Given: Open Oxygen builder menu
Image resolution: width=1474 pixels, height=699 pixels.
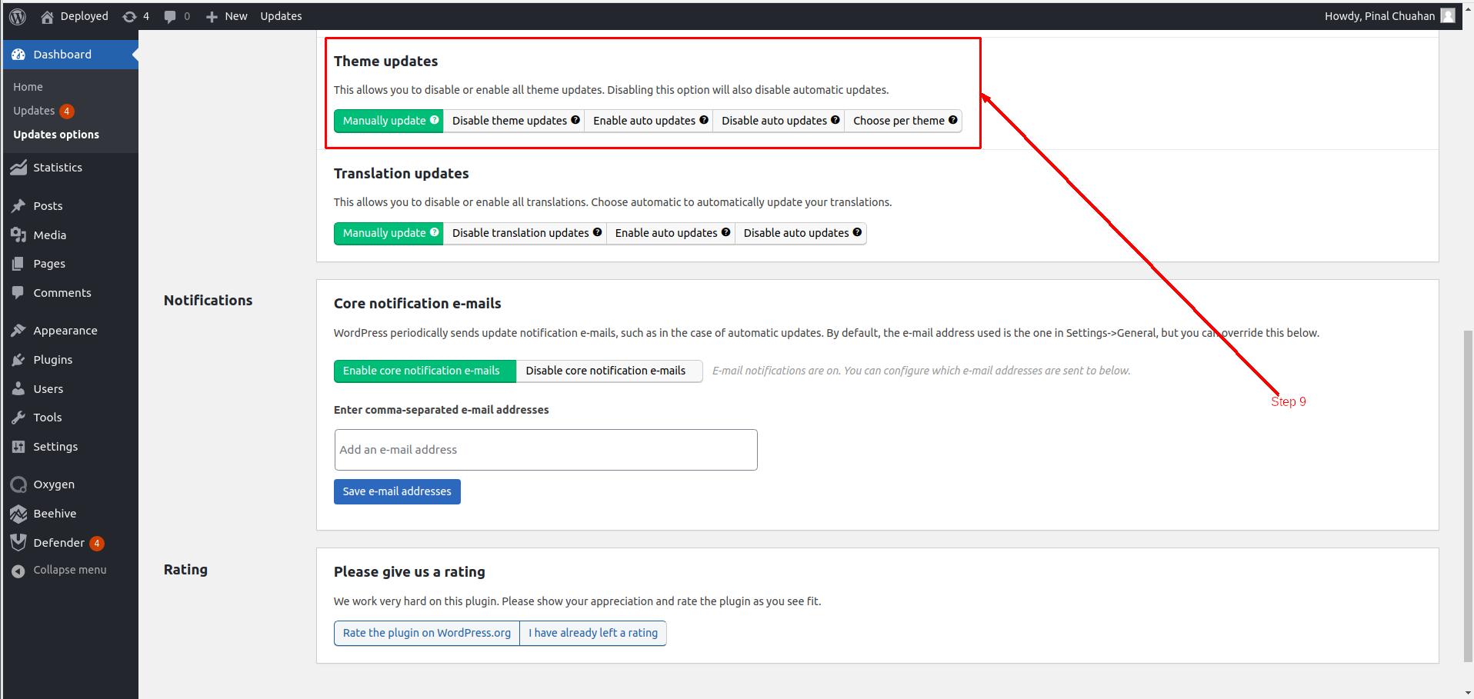Looking at the screenshot, I should tap(70, 484).
